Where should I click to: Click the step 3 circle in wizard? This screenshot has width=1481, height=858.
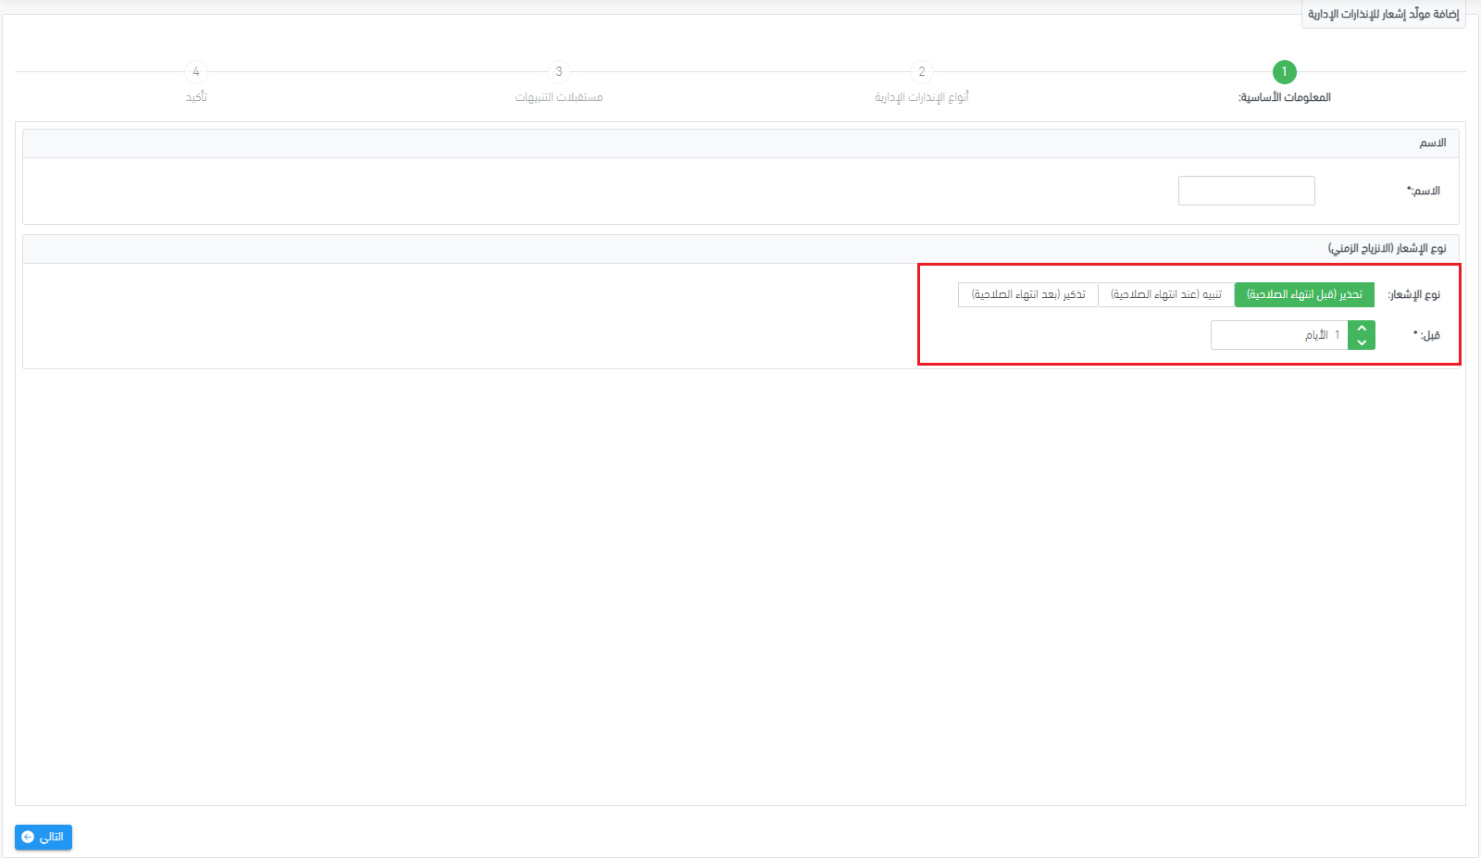pyautogui.click(x=558, y=72)
